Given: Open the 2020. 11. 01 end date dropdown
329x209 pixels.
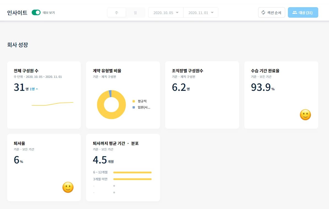Looking at the screenshot, I should point(201,13).
